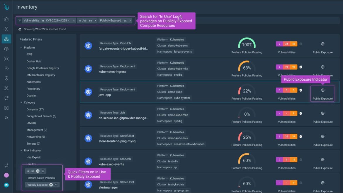The height and width of the screenshot is (193, 343).
Task: Collapse the Risk Indicator filter group
Action: (21, 150)
